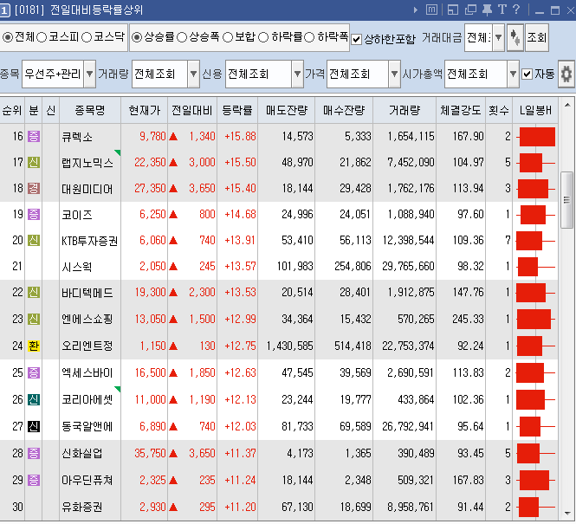
Task: Click the vertical scrollbar thumb
Action: point(566,200)
